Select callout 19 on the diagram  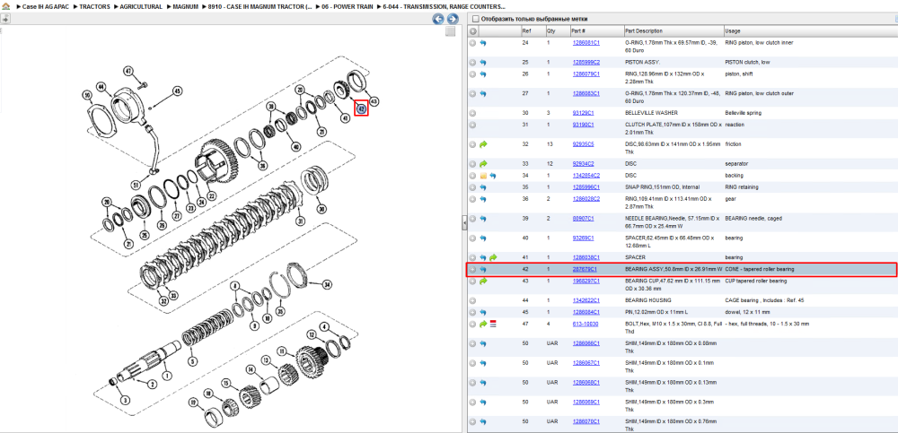point(194,403)
